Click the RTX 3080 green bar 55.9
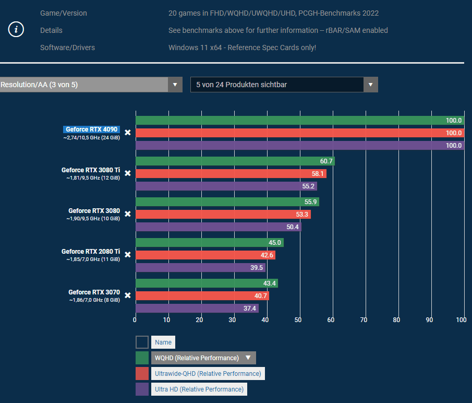The width and height of the screenshot is (472, 403). (227, 202)
